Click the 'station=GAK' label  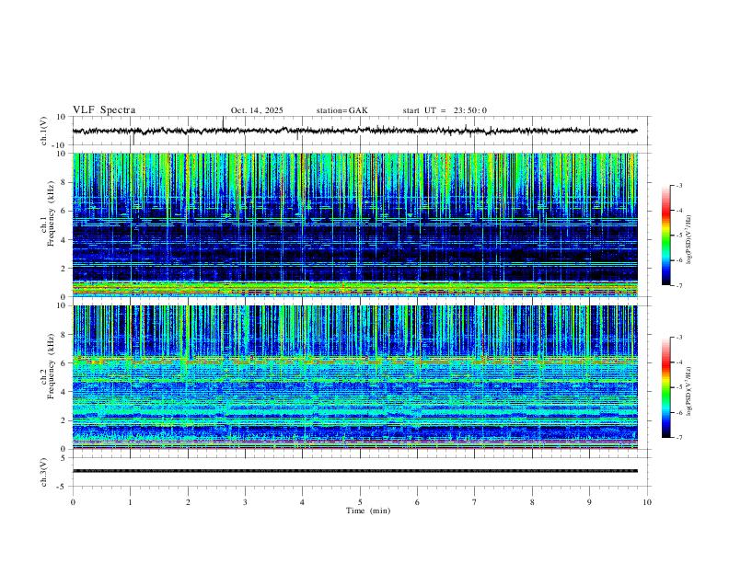[x=341, y=110]
